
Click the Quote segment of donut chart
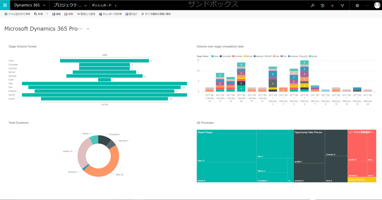point(94,140)
